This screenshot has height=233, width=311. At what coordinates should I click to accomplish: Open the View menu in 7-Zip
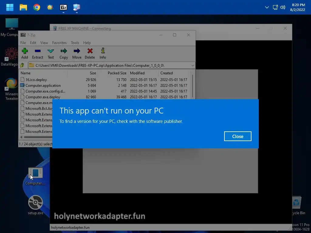point(44,42)
